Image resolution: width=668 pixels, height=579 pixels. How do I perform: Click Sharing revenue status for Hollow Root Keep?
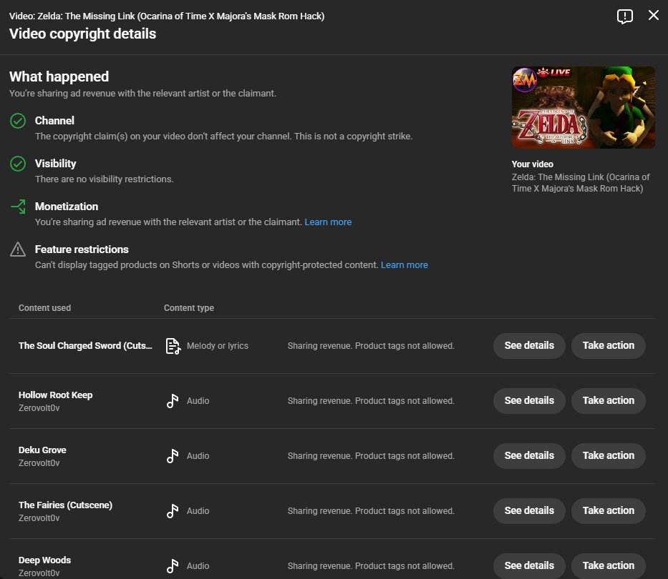pos(371,401)
